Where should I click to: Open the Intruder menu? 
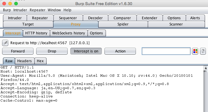(x=20, y=10)
